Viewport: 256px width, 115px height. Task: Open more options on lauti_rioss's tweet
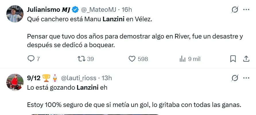pos(246,78)
